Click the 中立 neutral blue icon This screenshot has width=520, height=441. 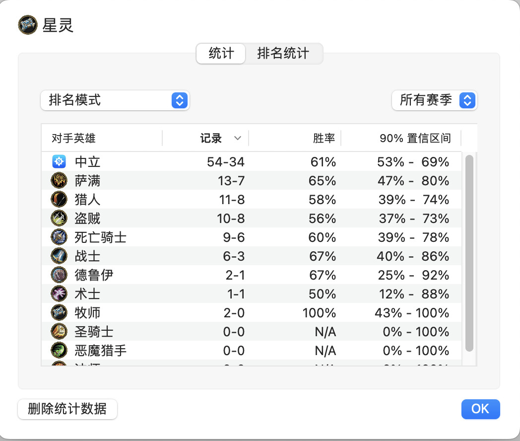point(59,161)
